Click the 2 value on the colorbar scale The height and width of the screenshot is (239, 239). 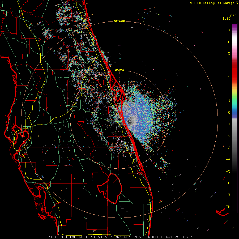click(x=229, y=89)
